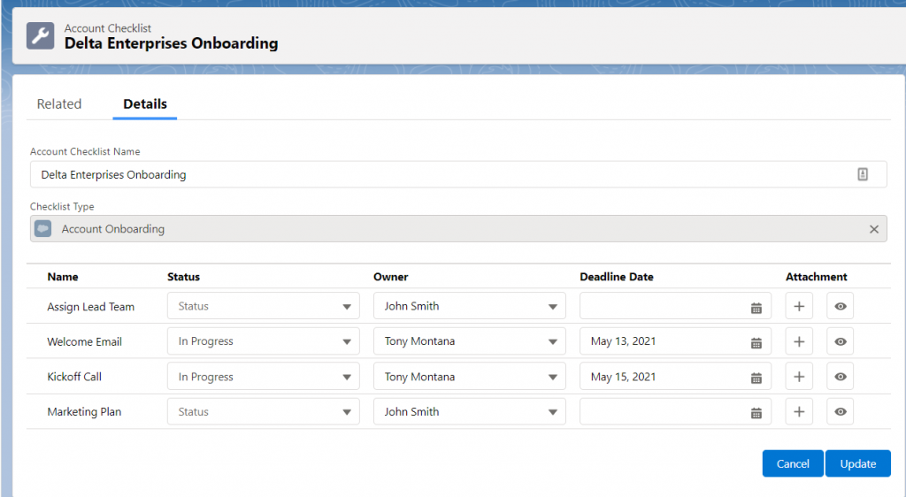Clear the Account Onboarding checklist type

[x=873, y=229]
